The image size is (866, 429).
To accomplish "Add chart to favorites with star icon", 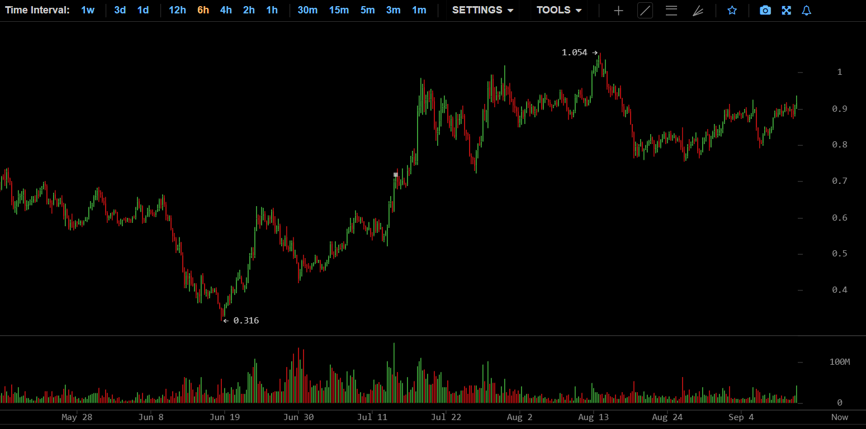I will click(732, 11).
